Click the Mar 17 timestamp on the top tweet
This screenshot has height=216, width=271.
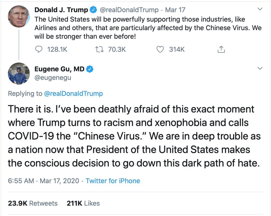175,10
